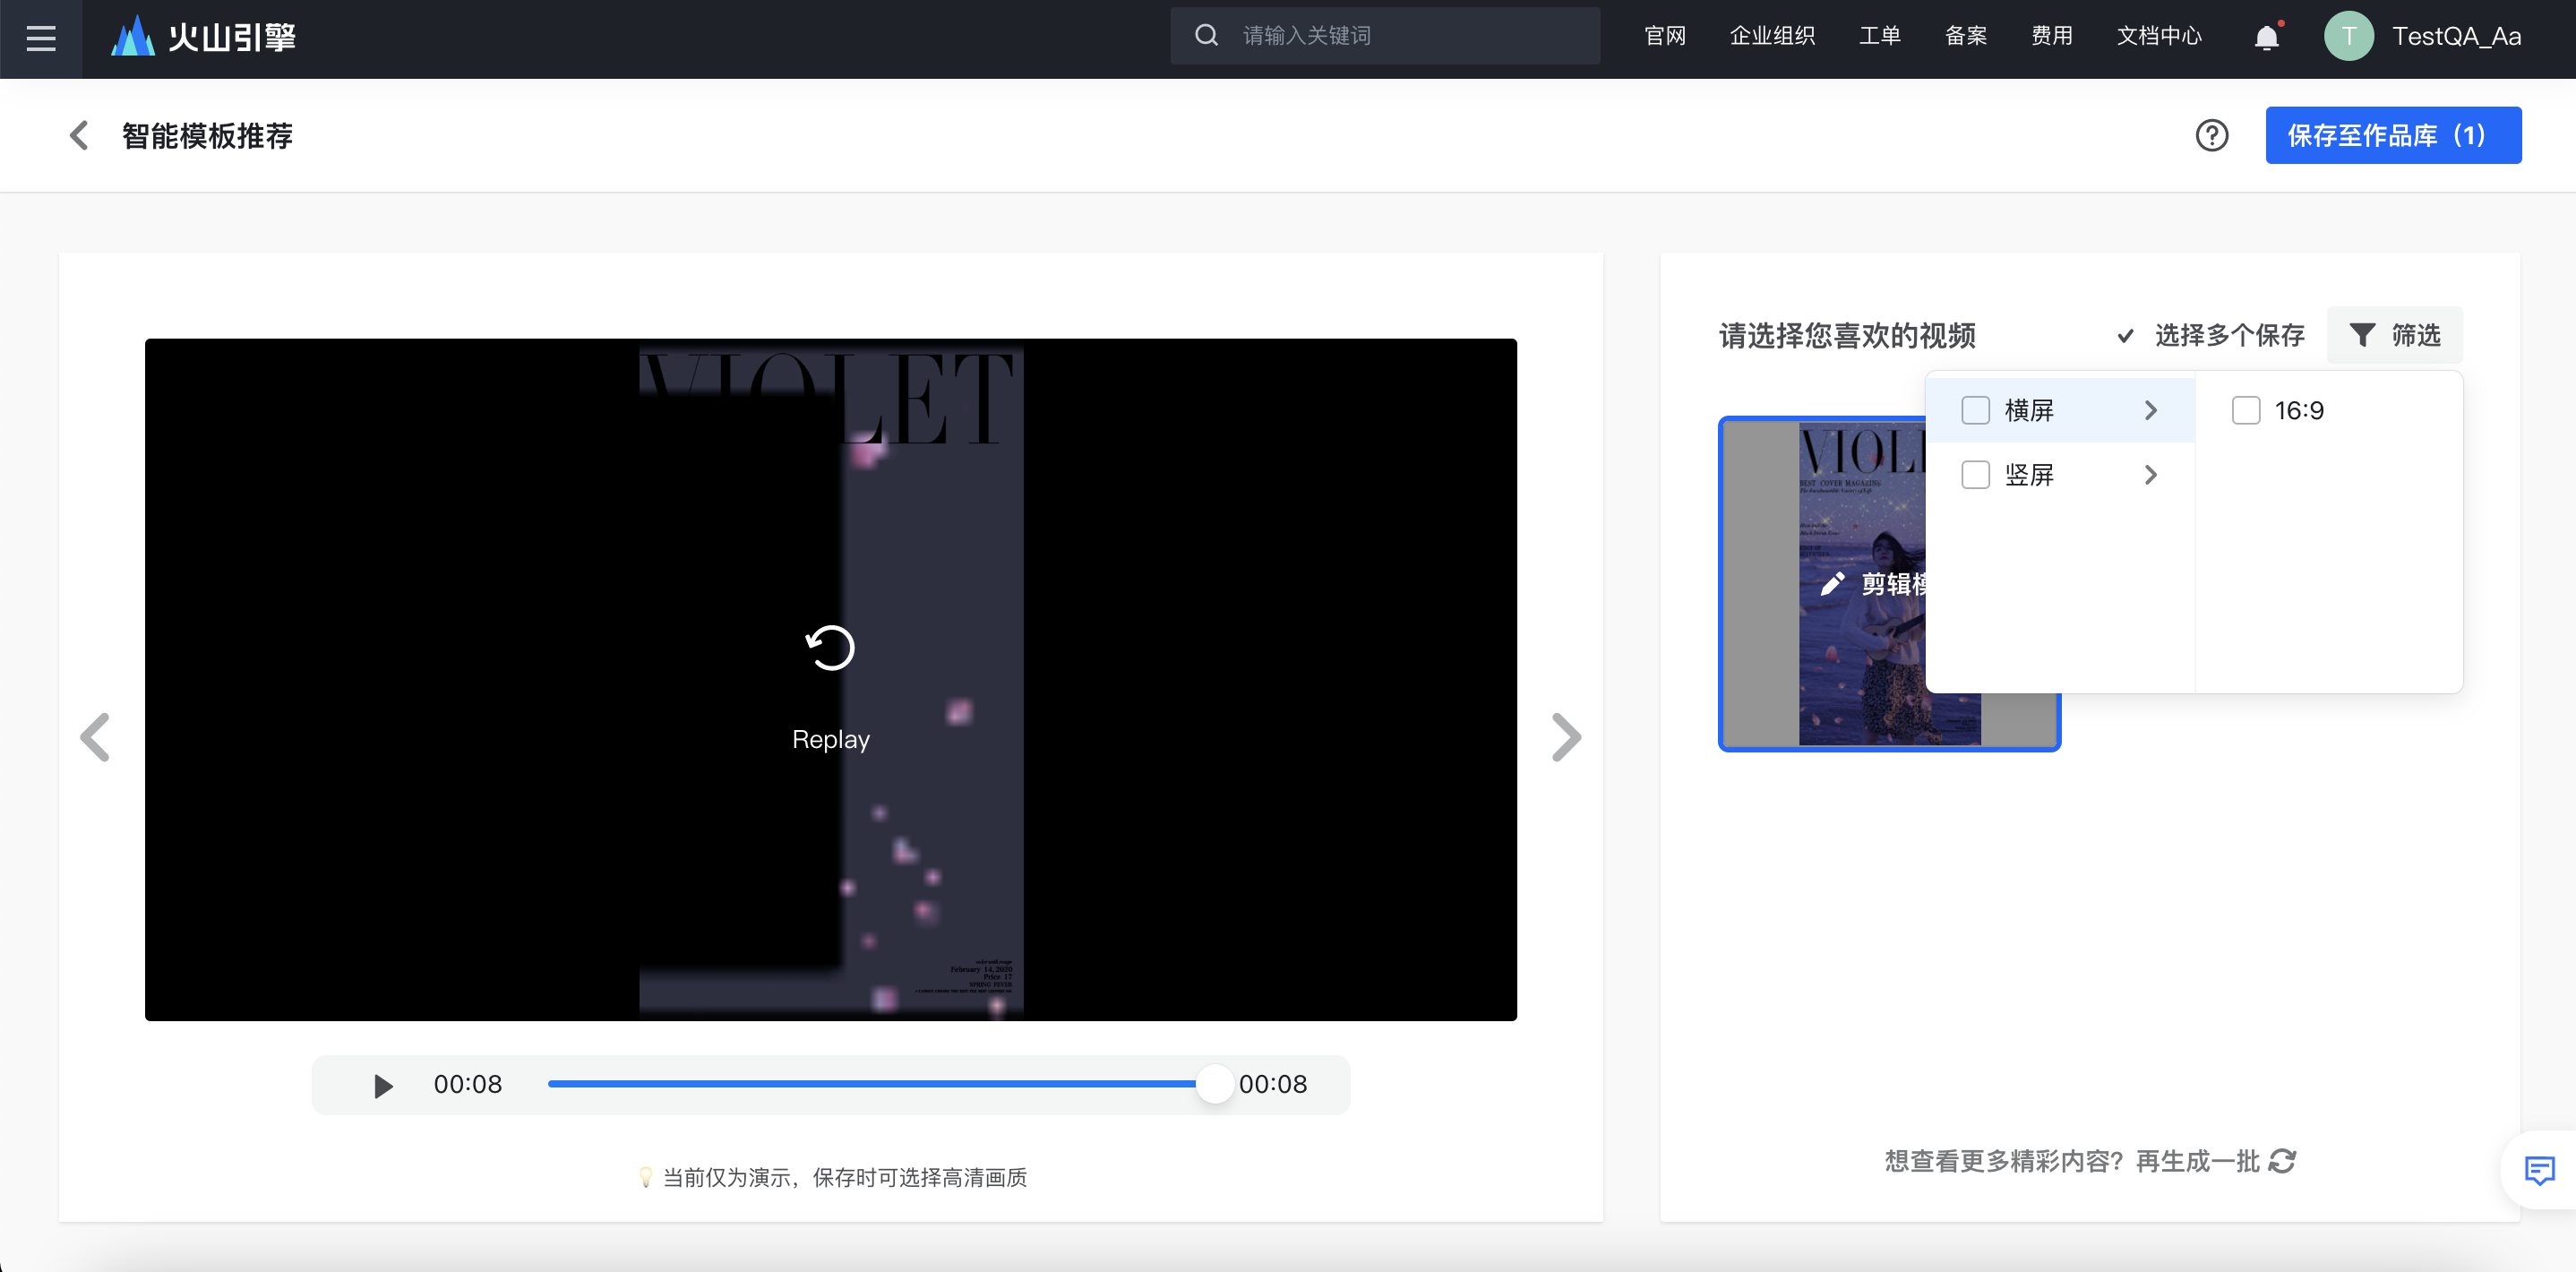The height and width of the screenshot is (1272, 2576).
Task: Open the notifications bell
Action: [2267, 37]
